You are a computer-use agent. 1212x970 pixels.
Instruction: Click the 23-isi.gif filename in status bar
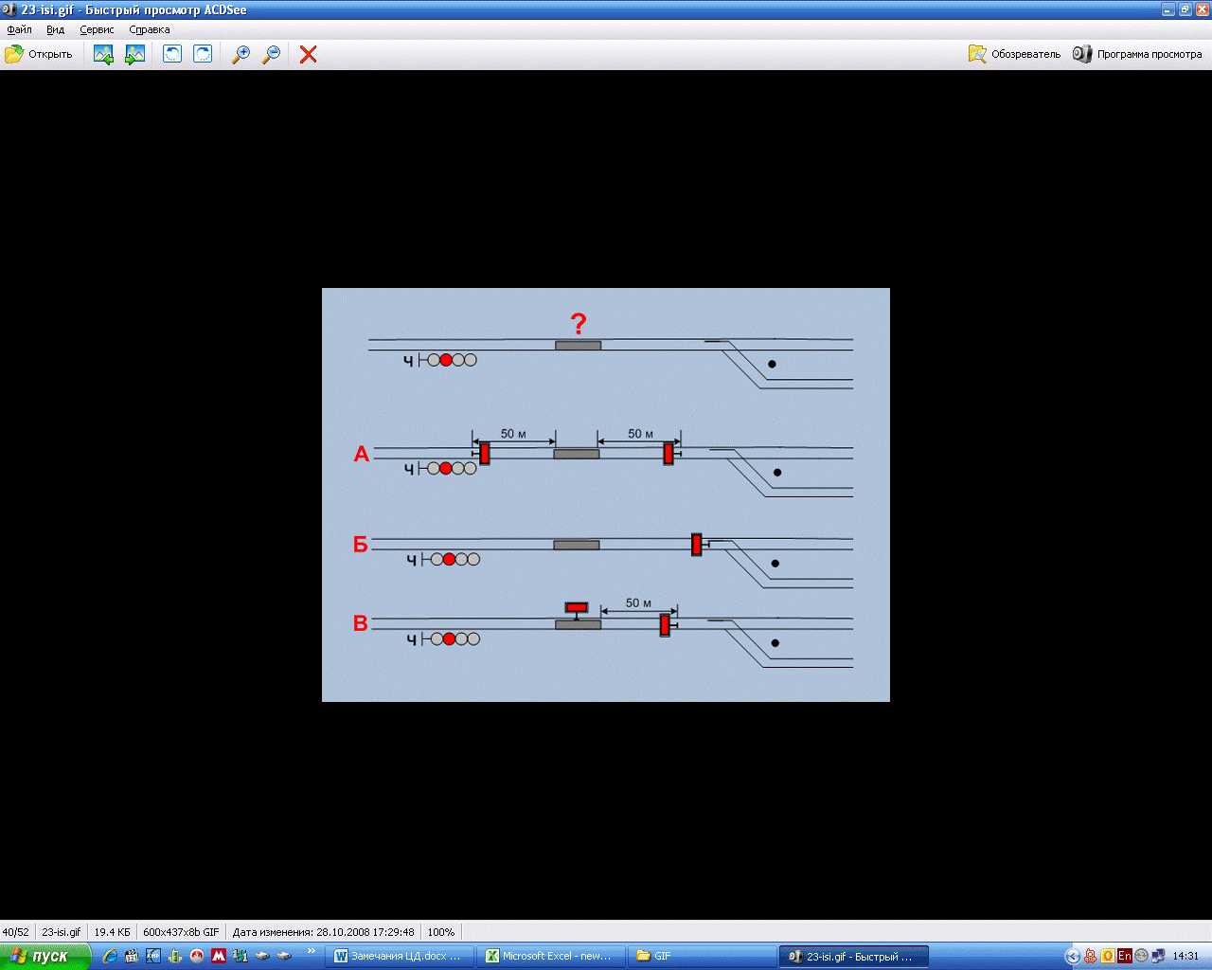click(62, 932)
